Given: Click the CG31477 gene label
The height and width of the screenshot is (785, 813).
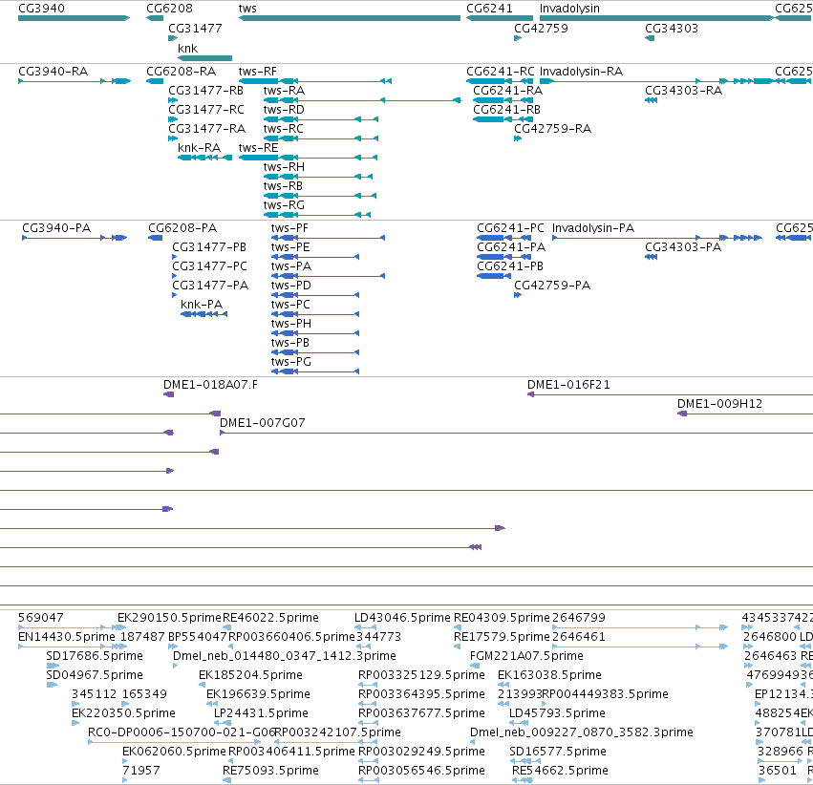Looking at the screenshot, I should [x=195, y=28].
